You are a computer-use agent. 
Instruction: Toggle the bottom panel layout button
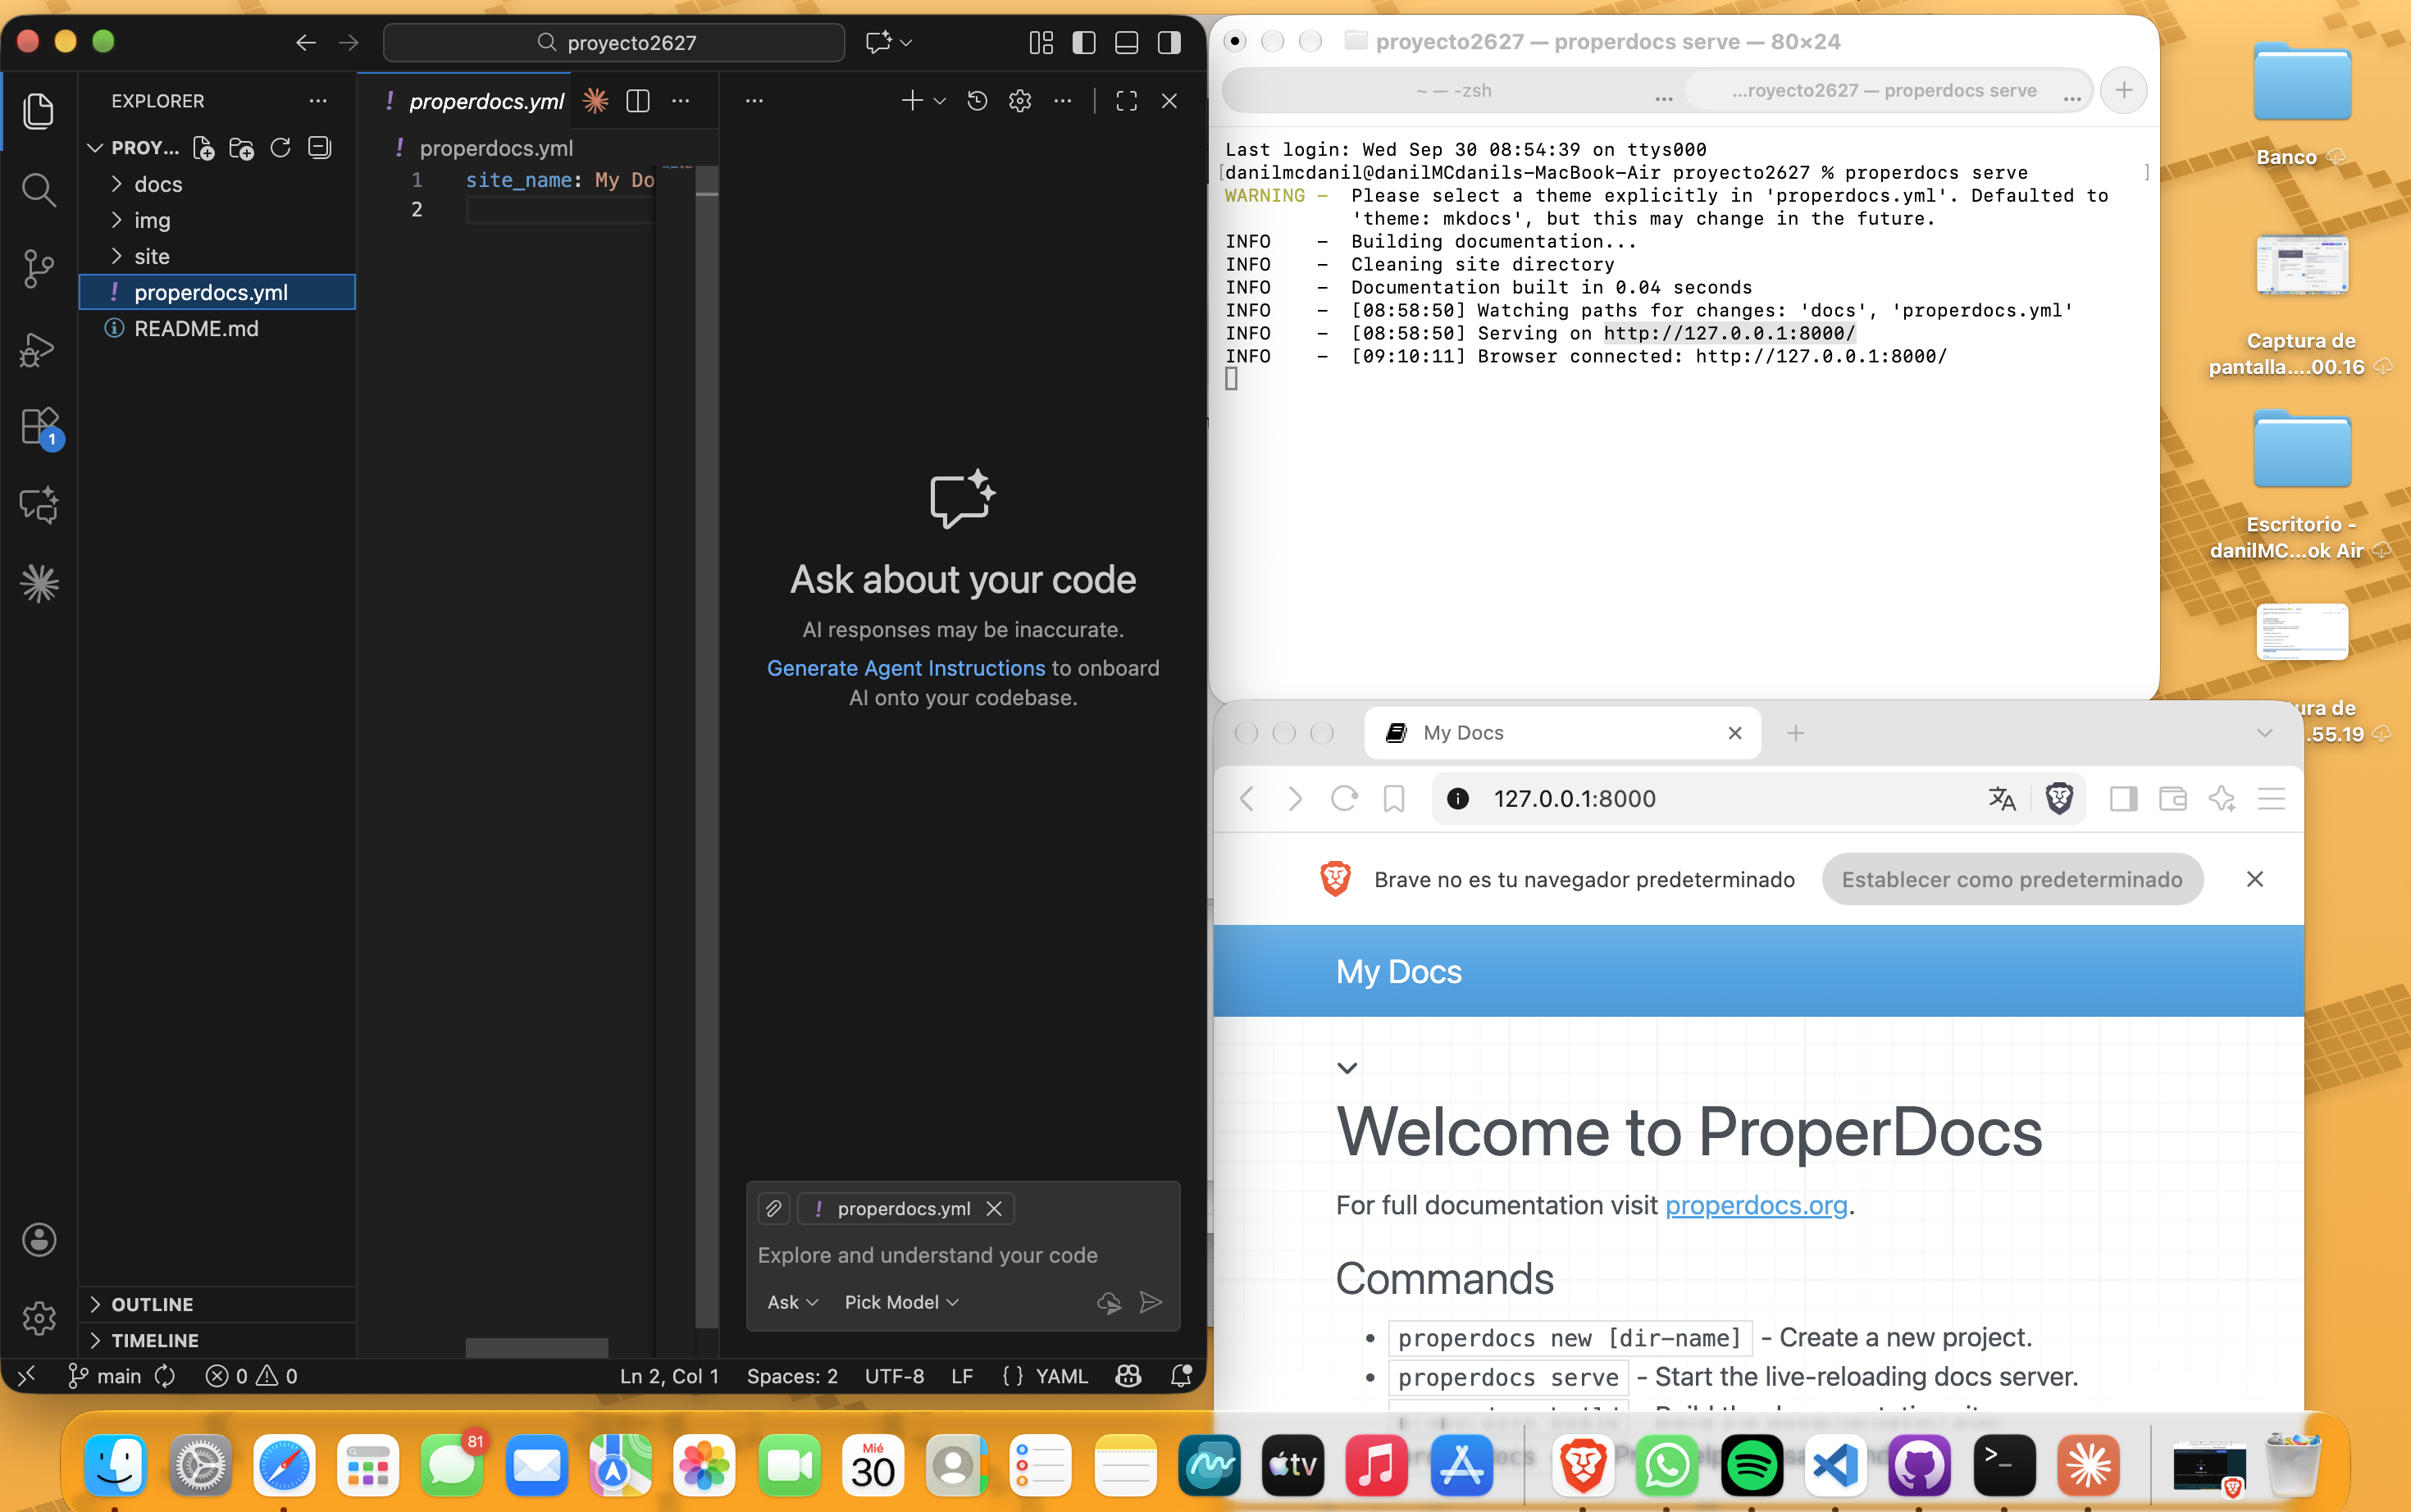point(1126,42)
